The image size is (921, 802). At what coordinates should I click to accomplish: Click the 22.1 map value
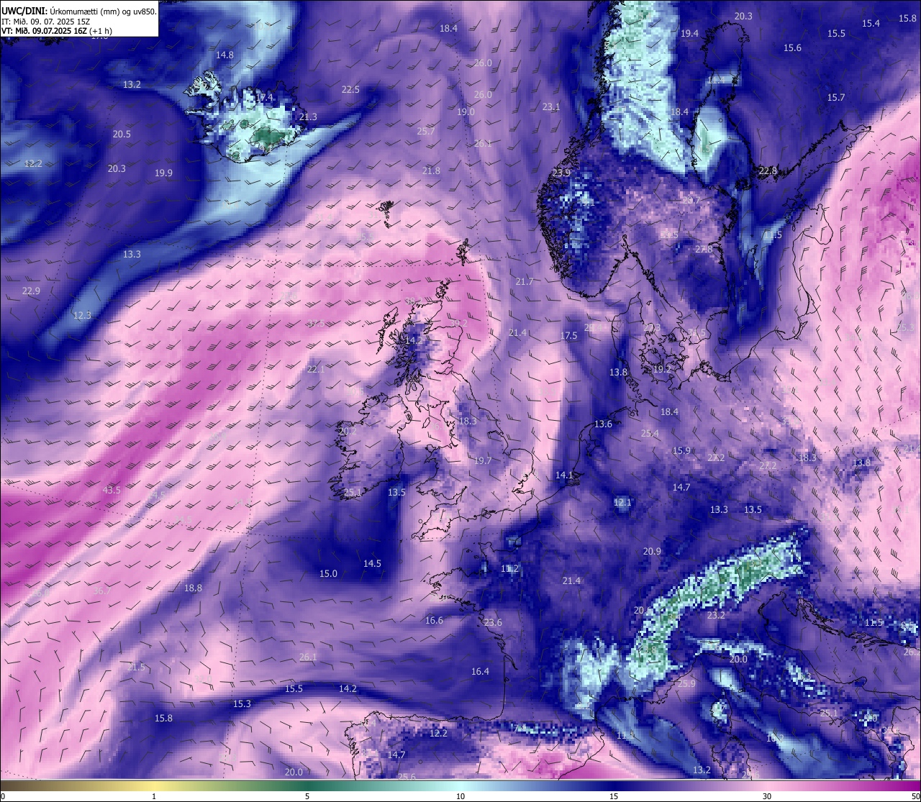(316, 368)
